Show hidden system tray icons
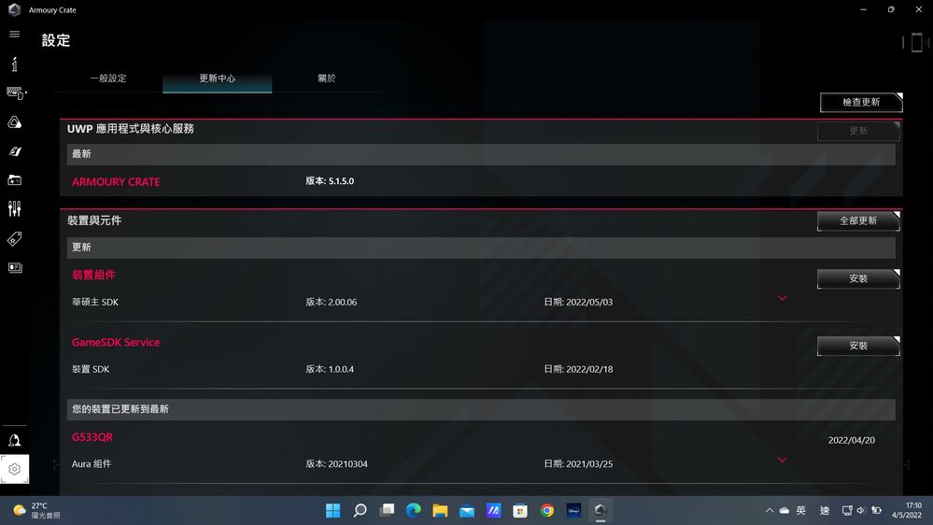Viewport: 933px width, 525px height. 770,511
